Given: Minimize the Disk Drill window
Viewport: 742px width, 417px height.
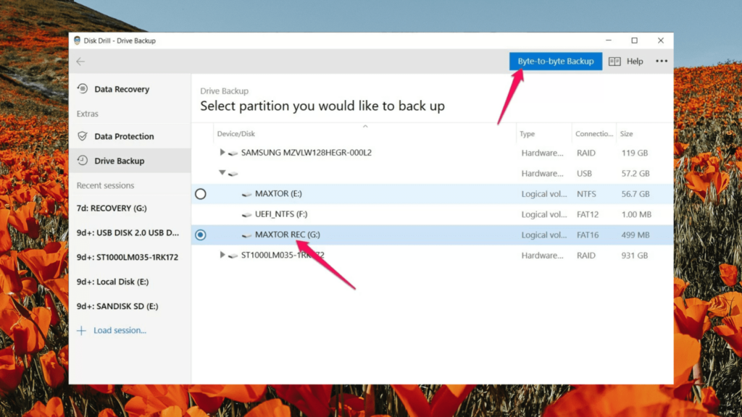Looking at the screenshot, I should tap(609, 41).
